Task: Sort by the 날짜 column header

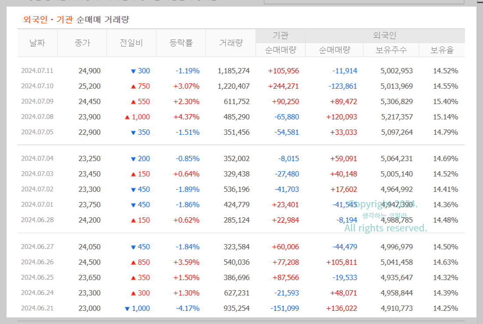Action: point(37,43)
